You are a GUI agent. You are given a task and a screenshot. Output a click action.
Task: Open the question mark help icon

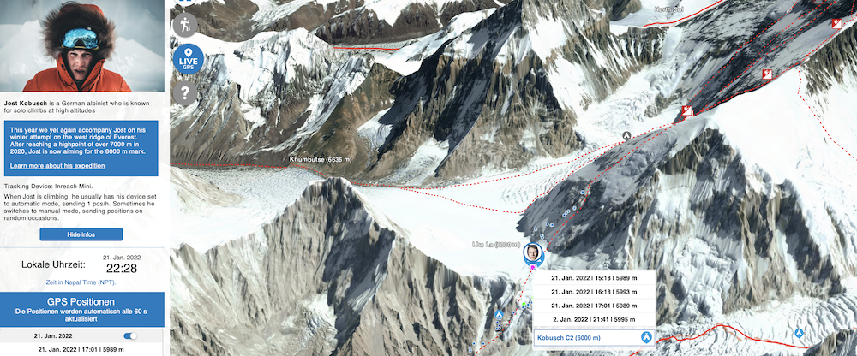(185, 93)
